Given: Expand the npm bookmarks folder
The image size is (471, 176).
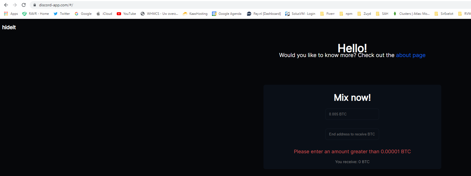Looking at the screenshot, I should (346, 14).
